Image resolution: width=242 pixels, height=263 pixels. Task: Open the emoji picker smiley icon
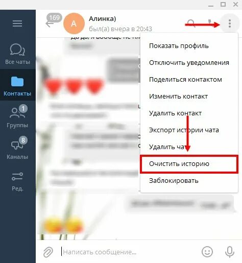(x=207, y=252)
